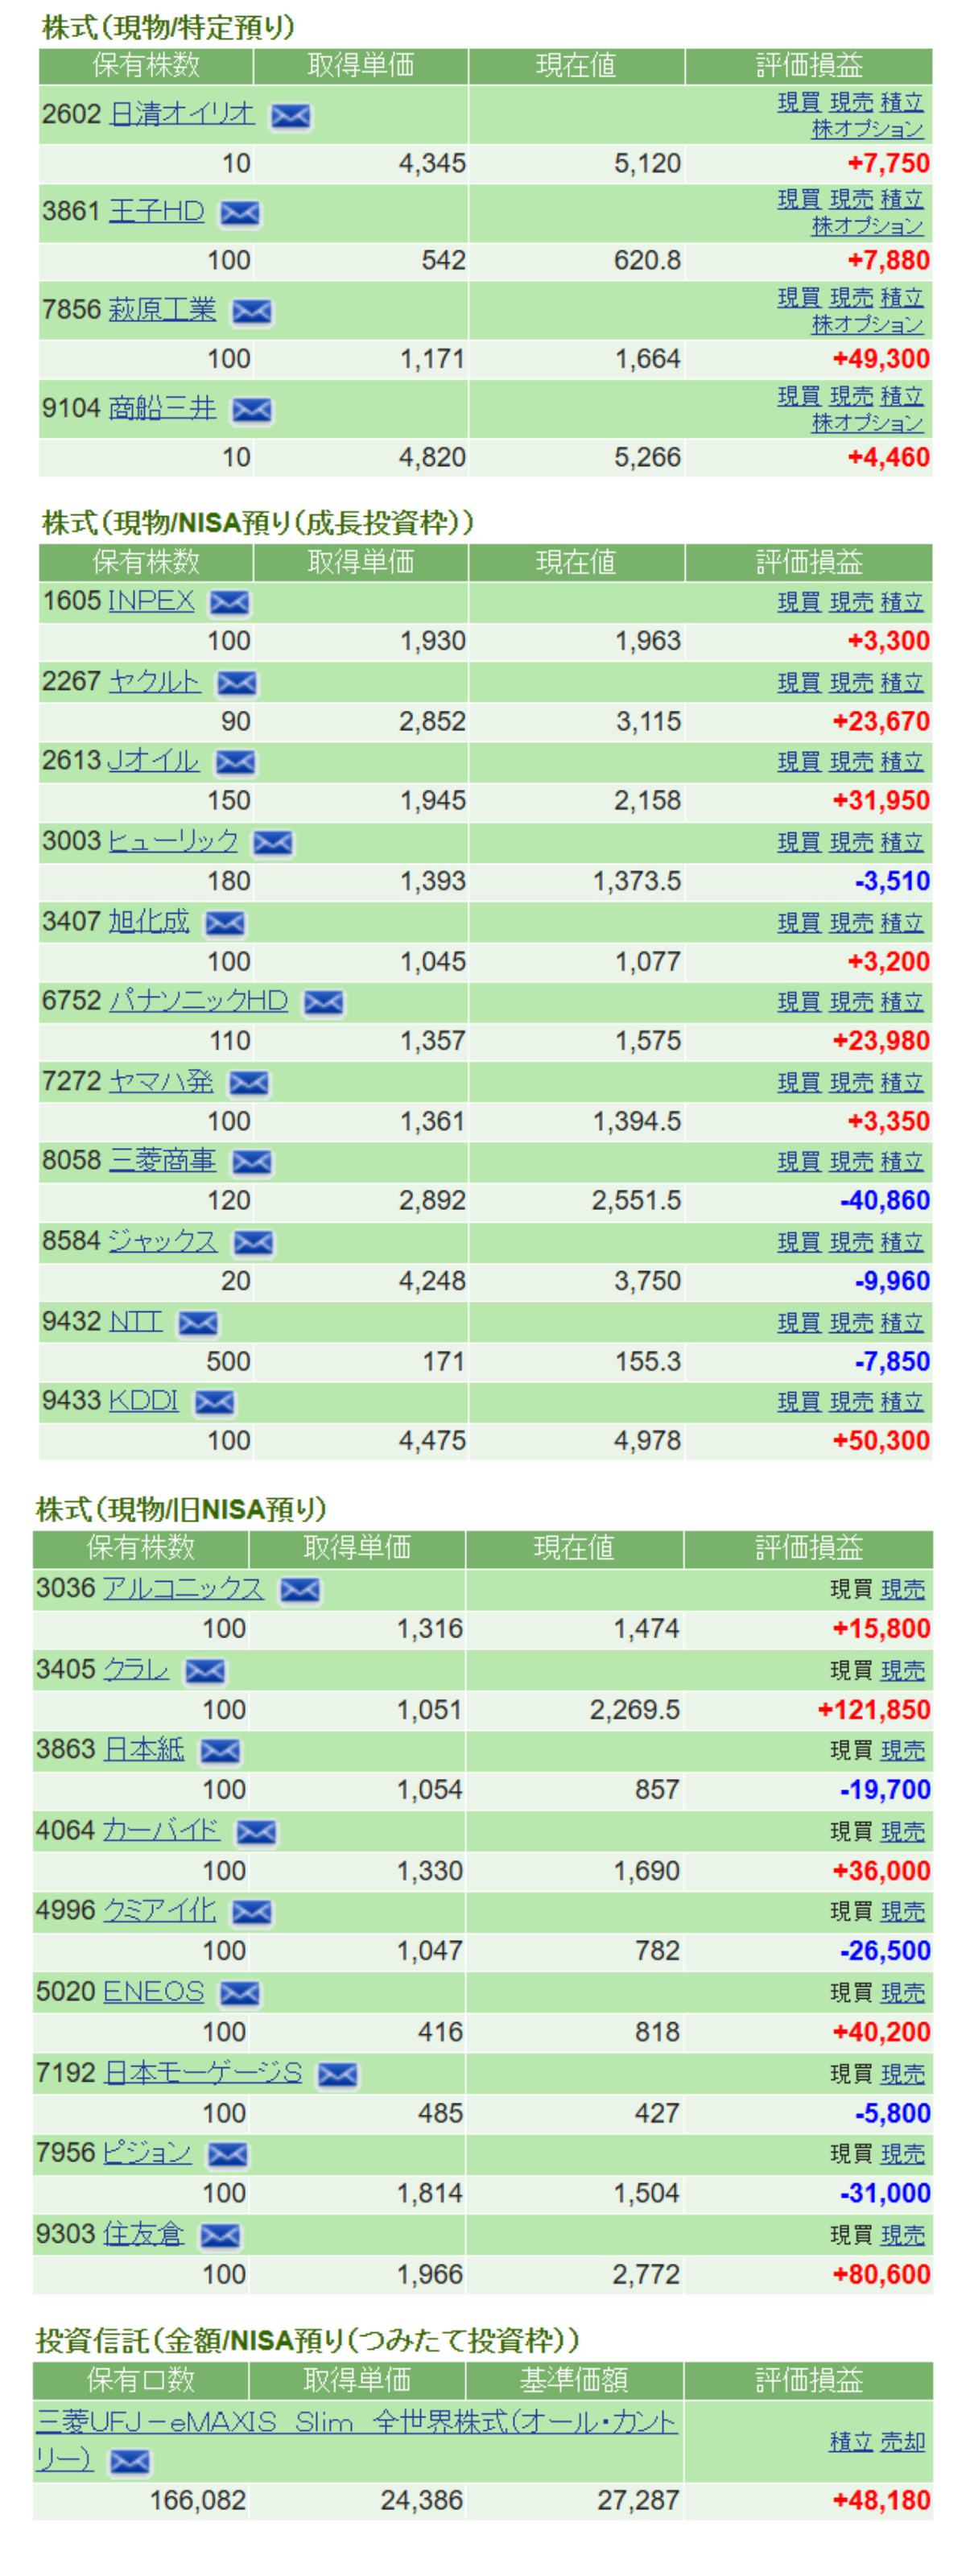Click the mail icon beside KDDI
Screen dimensions: 966x2576
point(214,1403)
